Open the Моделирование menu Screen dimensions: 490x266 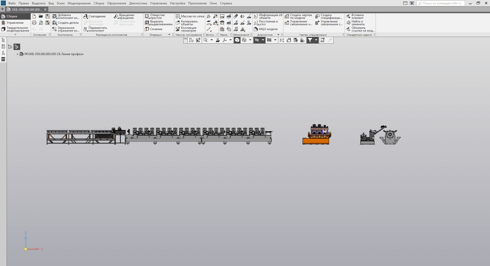(79, 3)
